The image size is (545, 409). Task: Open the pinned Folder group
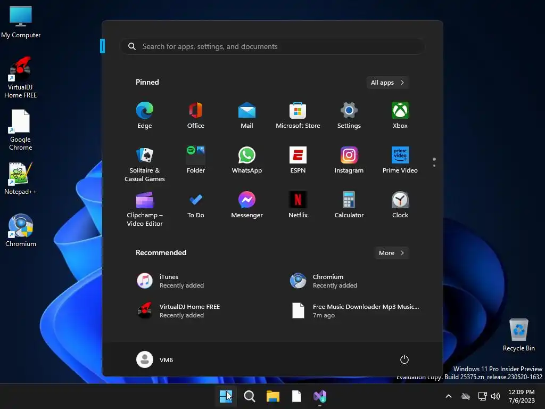click(x=196, y=160)
